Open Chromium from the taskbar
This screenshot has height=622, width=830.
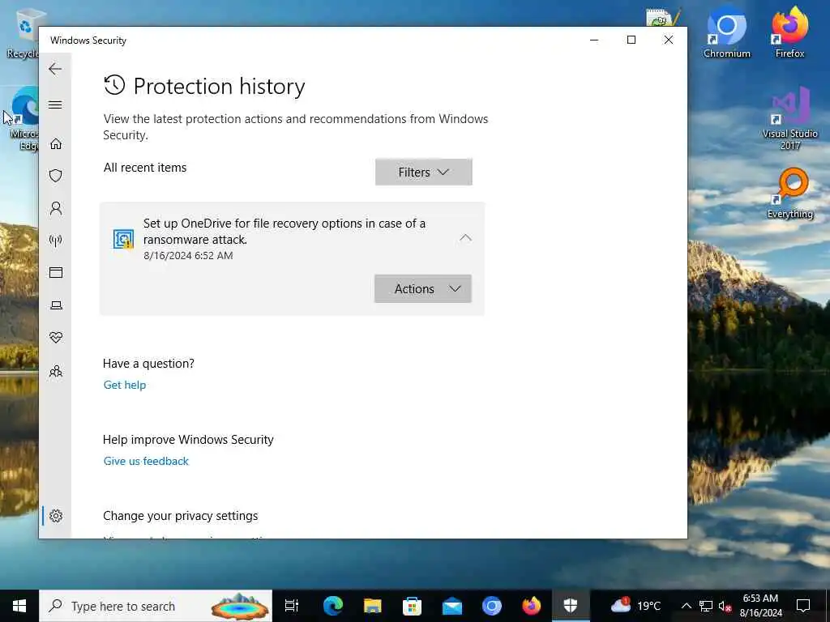(492, 606)
